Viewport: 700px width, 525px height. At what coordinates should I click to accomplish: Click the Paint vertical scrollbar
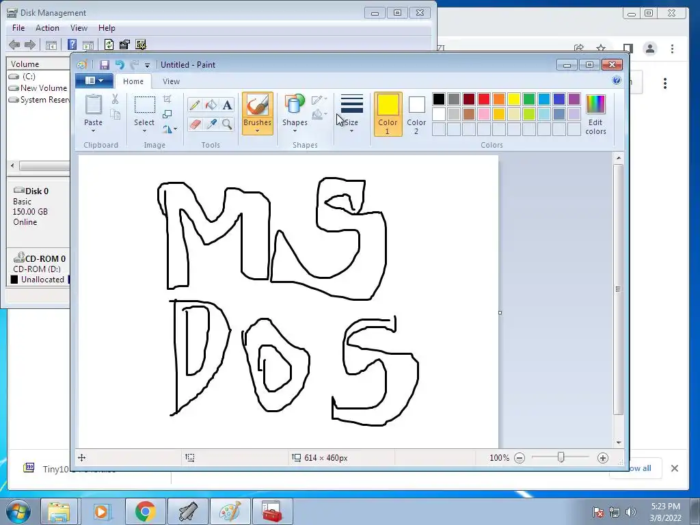tap(618, 289)
